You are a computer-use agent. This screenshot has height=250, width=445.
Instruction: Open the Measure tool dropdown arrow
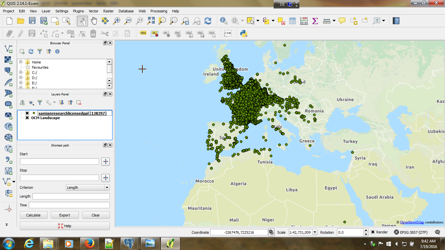tap(334, 21)
